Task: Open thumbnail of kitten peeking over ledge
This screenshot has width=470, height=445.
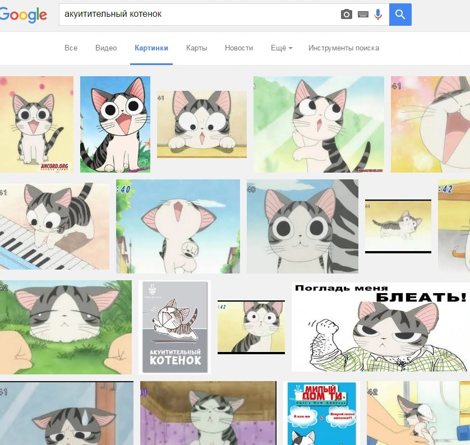Action: (x=202, y=124)
